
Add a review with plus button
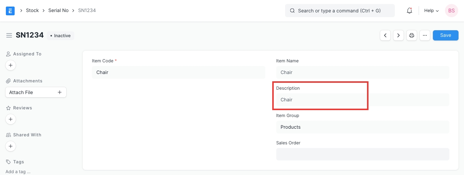pyautogui.click(x=11, y=119)
